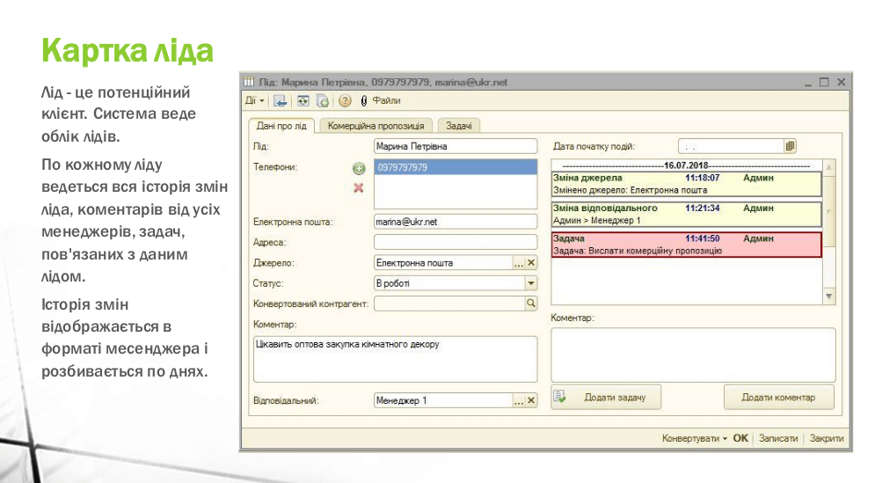Switch to the Задачі tab
This screenshot has width=875, height=483.
click(x=458, y=126)
